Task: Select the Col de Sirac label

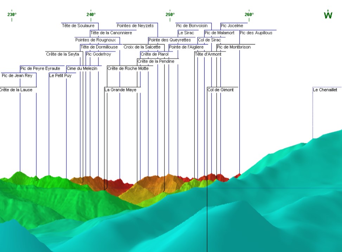Action: (209, 40)
